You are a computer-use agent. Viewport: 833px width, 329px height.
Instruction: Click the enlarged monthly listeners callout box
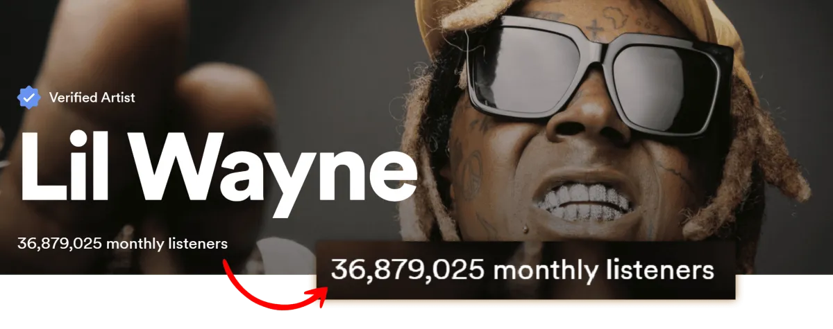click(x=525, y=270)
